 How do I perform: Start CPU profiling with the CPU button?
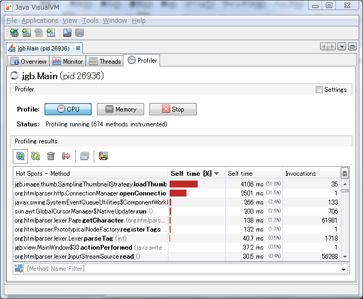tap(68, 109)
